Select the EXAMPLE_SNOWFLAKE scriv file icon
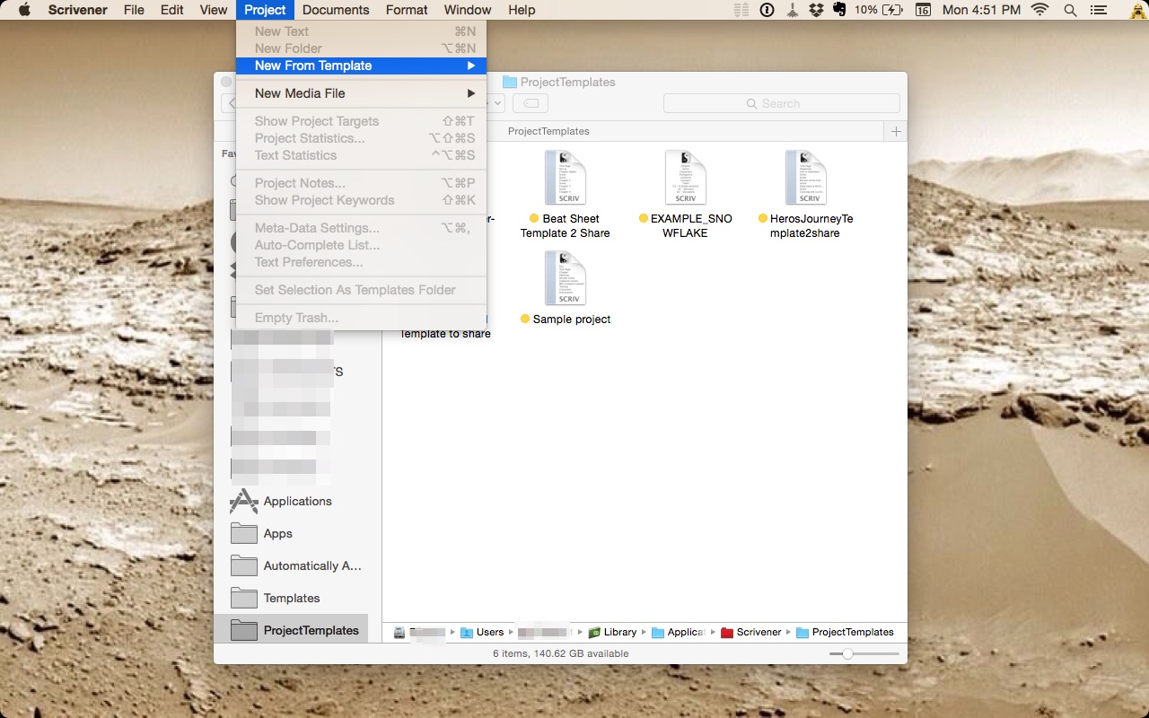This screenshot has height=718, width=1149. coord(686,178)
